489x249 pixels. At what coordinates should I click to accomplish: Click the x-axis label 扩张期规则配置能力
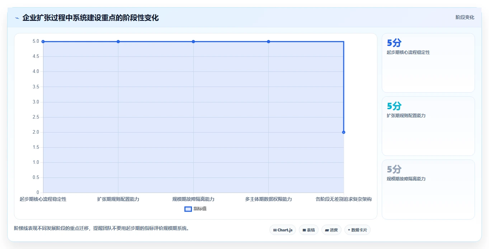click(x=118, y=199)
